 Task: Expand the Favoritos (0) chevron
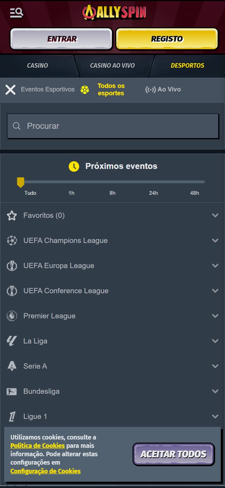point(215,215)
